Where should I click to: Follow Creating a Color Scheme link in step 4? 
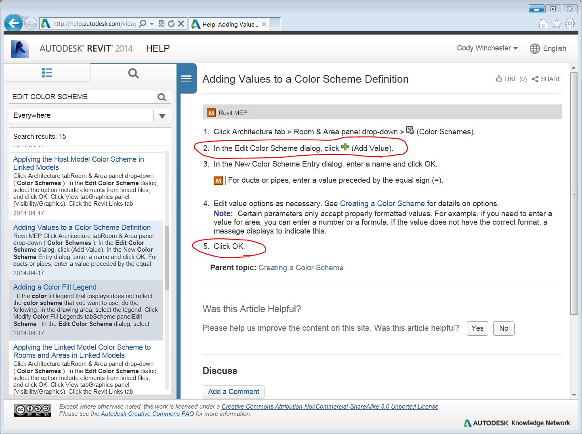pos(382,204)
